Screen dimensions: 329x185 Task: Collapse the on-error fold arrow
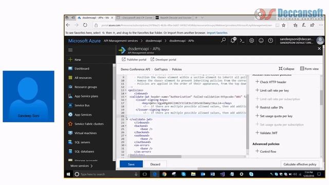tap(125, 145)
